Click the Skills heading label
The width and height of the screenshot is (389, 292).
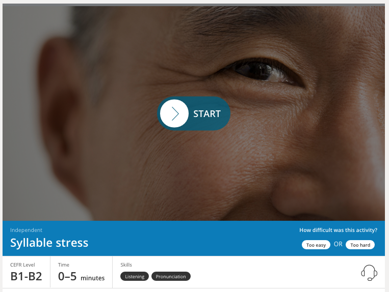point(126,265)
